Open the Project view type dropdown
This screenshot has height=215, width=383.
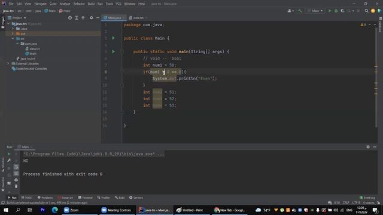17,18
